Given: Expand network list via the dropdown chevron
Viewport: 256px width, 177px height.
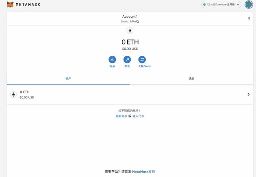Looking at the screenshot, I should click(238, 5).
